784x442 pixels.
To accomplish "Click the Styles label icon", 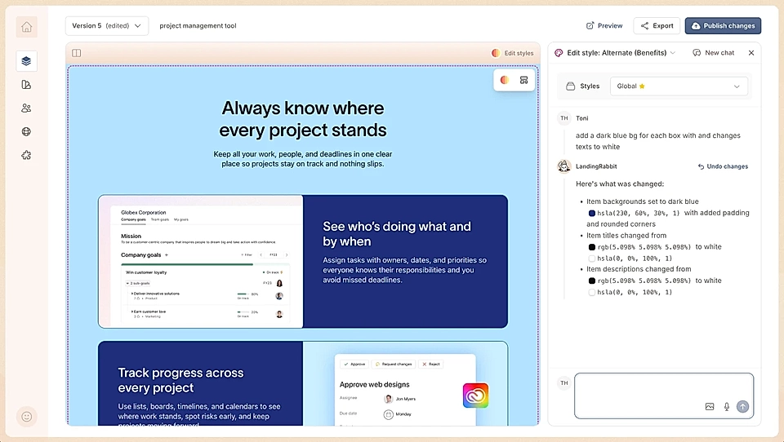I will (571, 86).
